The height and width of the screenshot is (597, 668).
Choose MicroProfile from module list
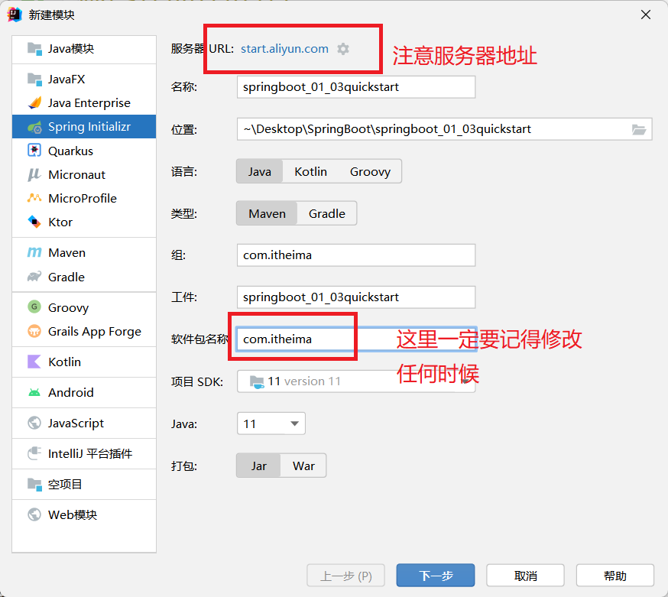point(84,198)
